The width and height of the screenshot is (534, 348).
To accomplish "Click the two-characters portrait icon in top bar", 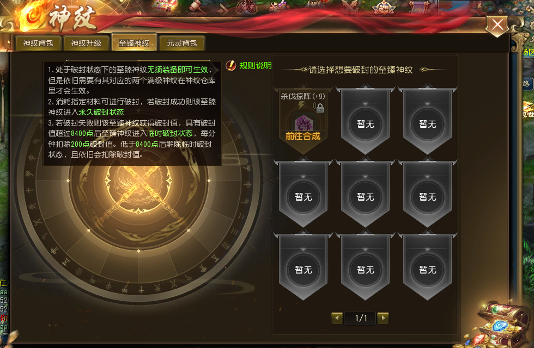I will pos(247,7).
